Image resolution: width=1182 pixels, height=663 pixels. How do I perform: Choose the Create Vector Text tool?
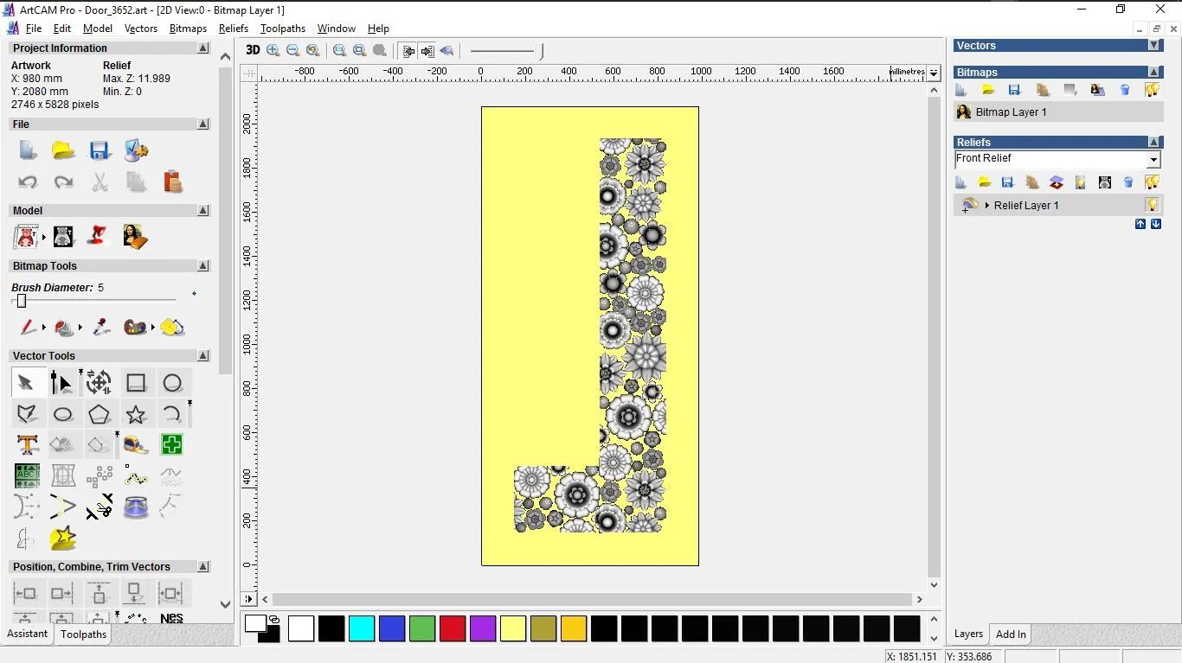[x=28, y=445]
